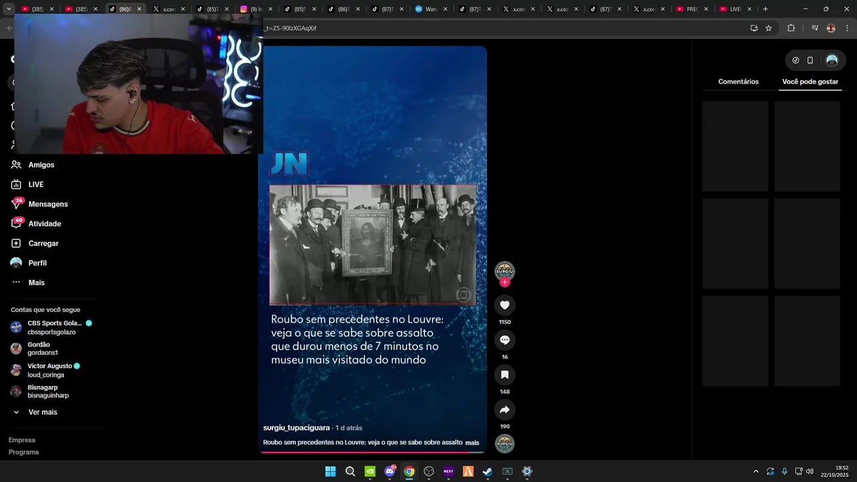The height and width of the screenshot is (482, 857).
Task: Click the Carregar upload plus icon
Action: tap(16, 243)
